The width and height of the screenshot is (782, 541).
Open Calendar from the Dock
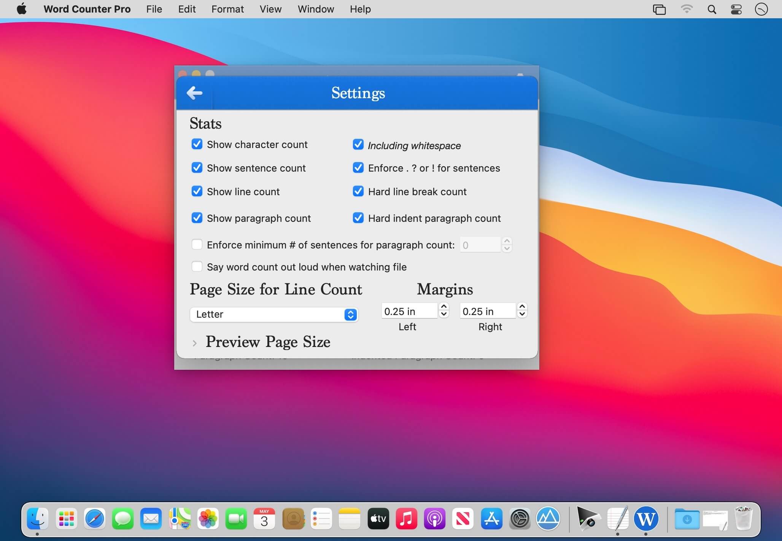[264, 519]
